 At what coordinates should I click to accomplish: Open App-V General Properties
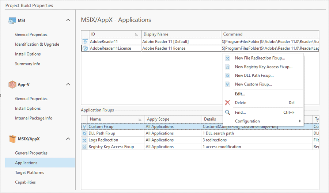point(31,99)
